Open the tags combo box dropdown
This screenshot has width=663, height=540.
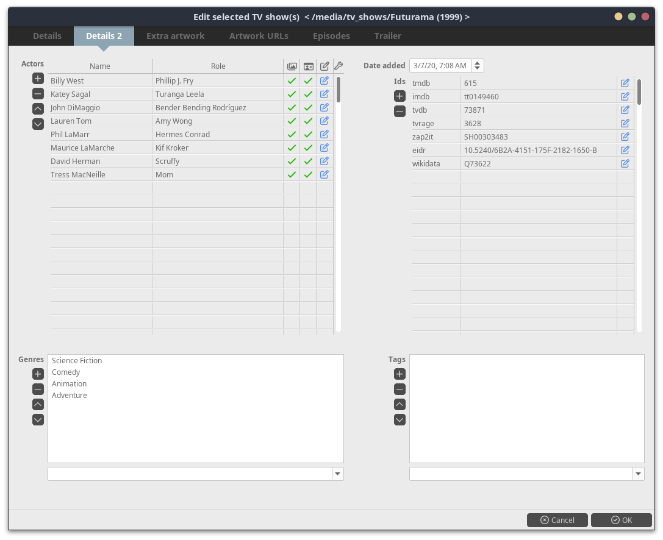point(638,474)
